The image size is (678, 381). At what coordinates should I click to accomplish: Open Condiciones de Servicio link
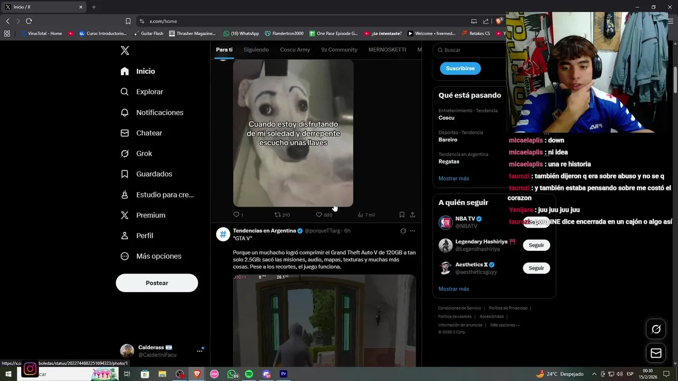click(x=459, y=308)
